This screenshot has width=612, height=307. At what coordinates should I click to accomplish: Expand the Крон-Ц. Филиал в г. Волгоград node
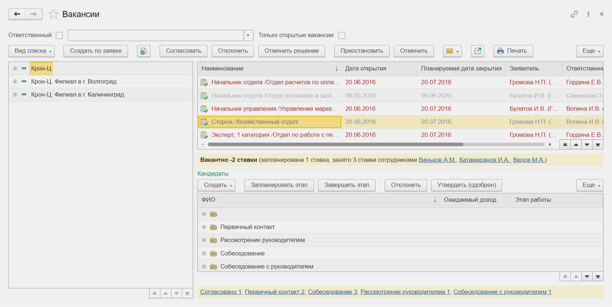pos(15,82)
